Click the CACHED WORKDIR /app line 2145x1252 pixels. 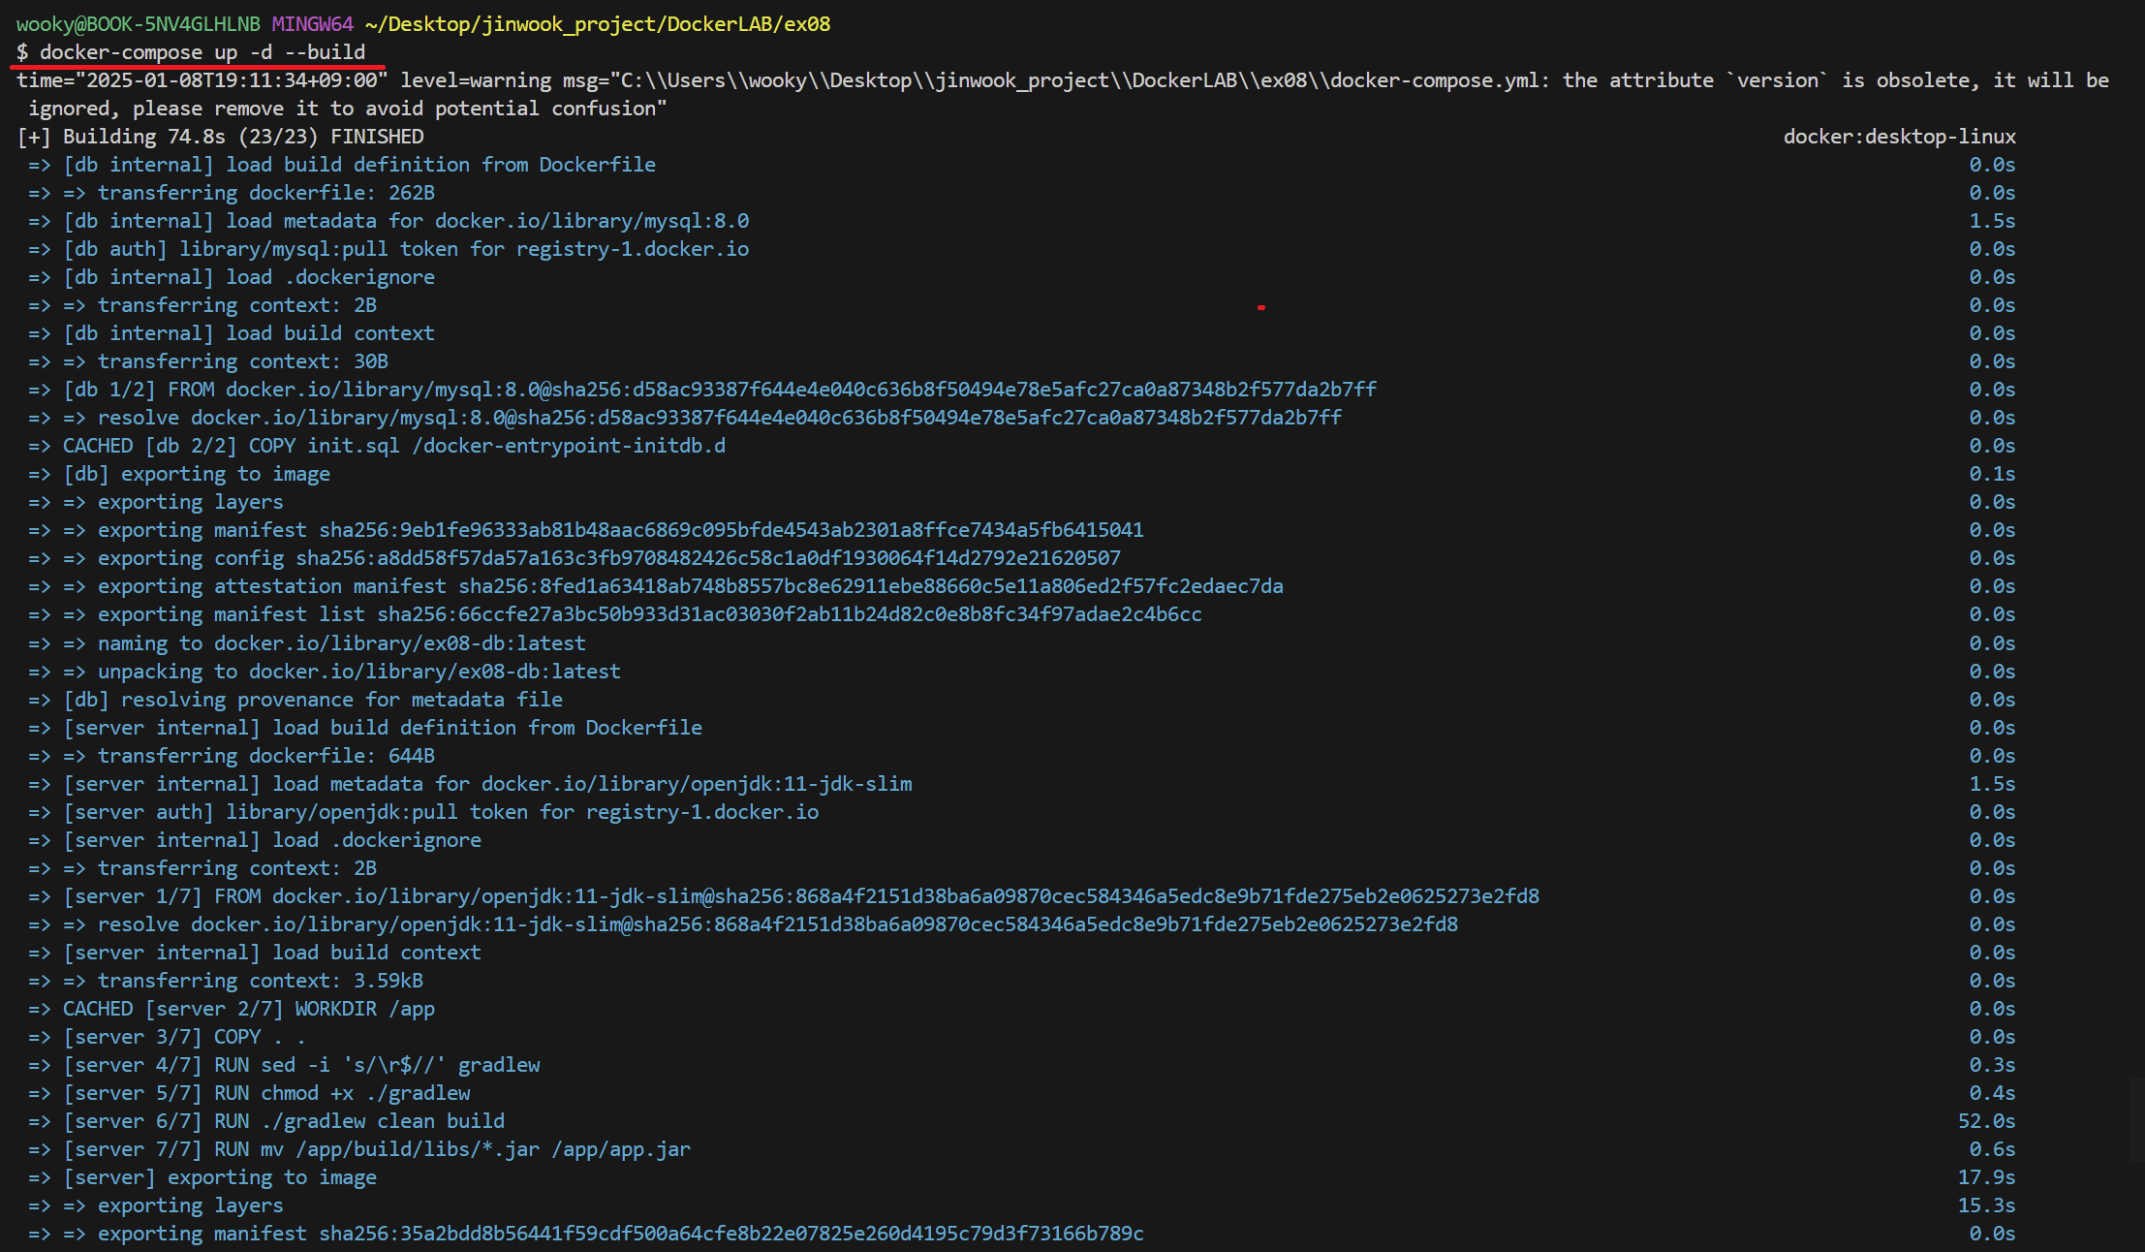[x=248, y=1009]
